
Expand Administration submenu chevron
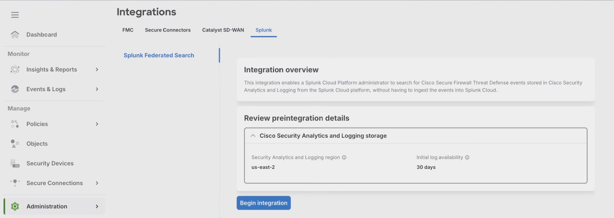[x=97, y=206]
